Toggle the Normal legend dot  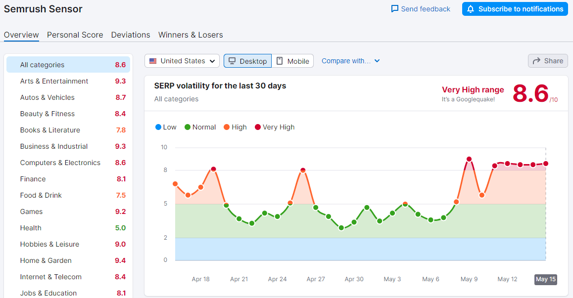coord(188,127)
